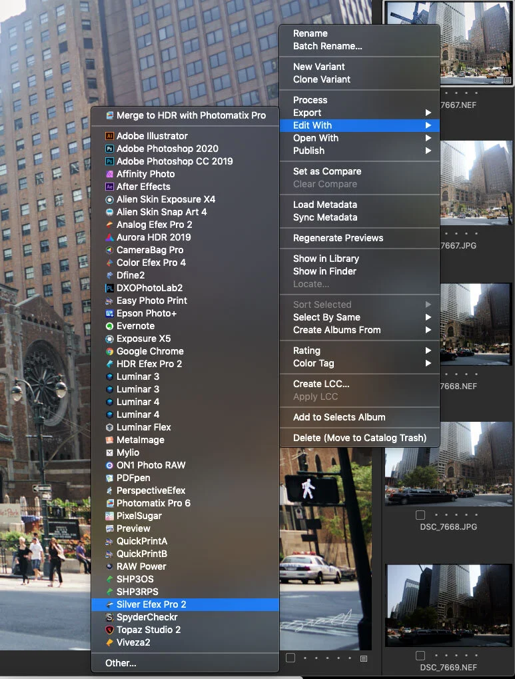The image size is (515, 679).
Task: Click the Viveza2 icon
Action: (109, 642)
